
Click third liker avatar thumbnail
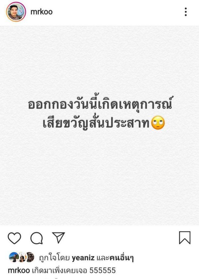point(30,257)
